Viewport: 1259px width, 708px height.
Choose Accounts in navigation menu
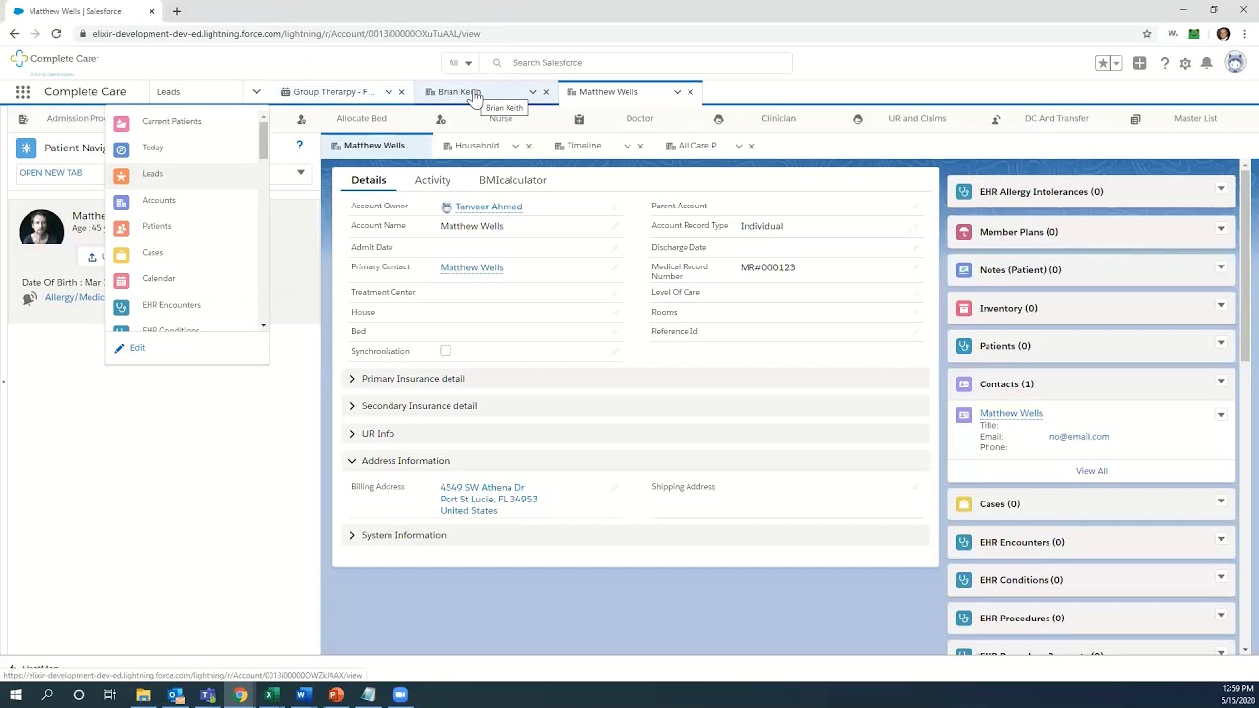click(158, 200)
